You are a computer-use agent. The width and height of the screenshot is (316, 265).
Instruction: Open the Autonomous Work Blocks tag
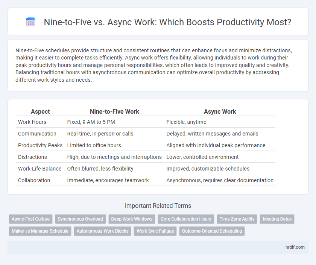pos(103,231)
